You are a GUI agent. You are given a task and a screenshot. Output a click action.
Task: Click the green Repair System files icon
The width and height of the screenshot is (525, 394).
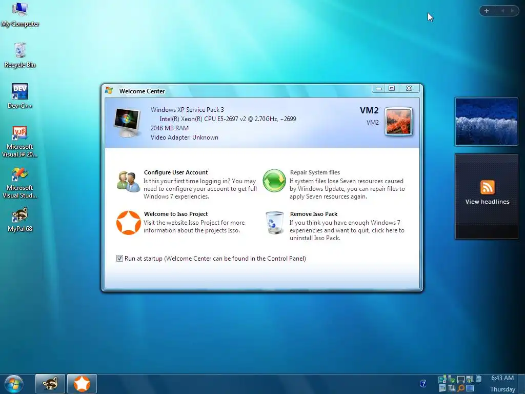tap(274, 181)
